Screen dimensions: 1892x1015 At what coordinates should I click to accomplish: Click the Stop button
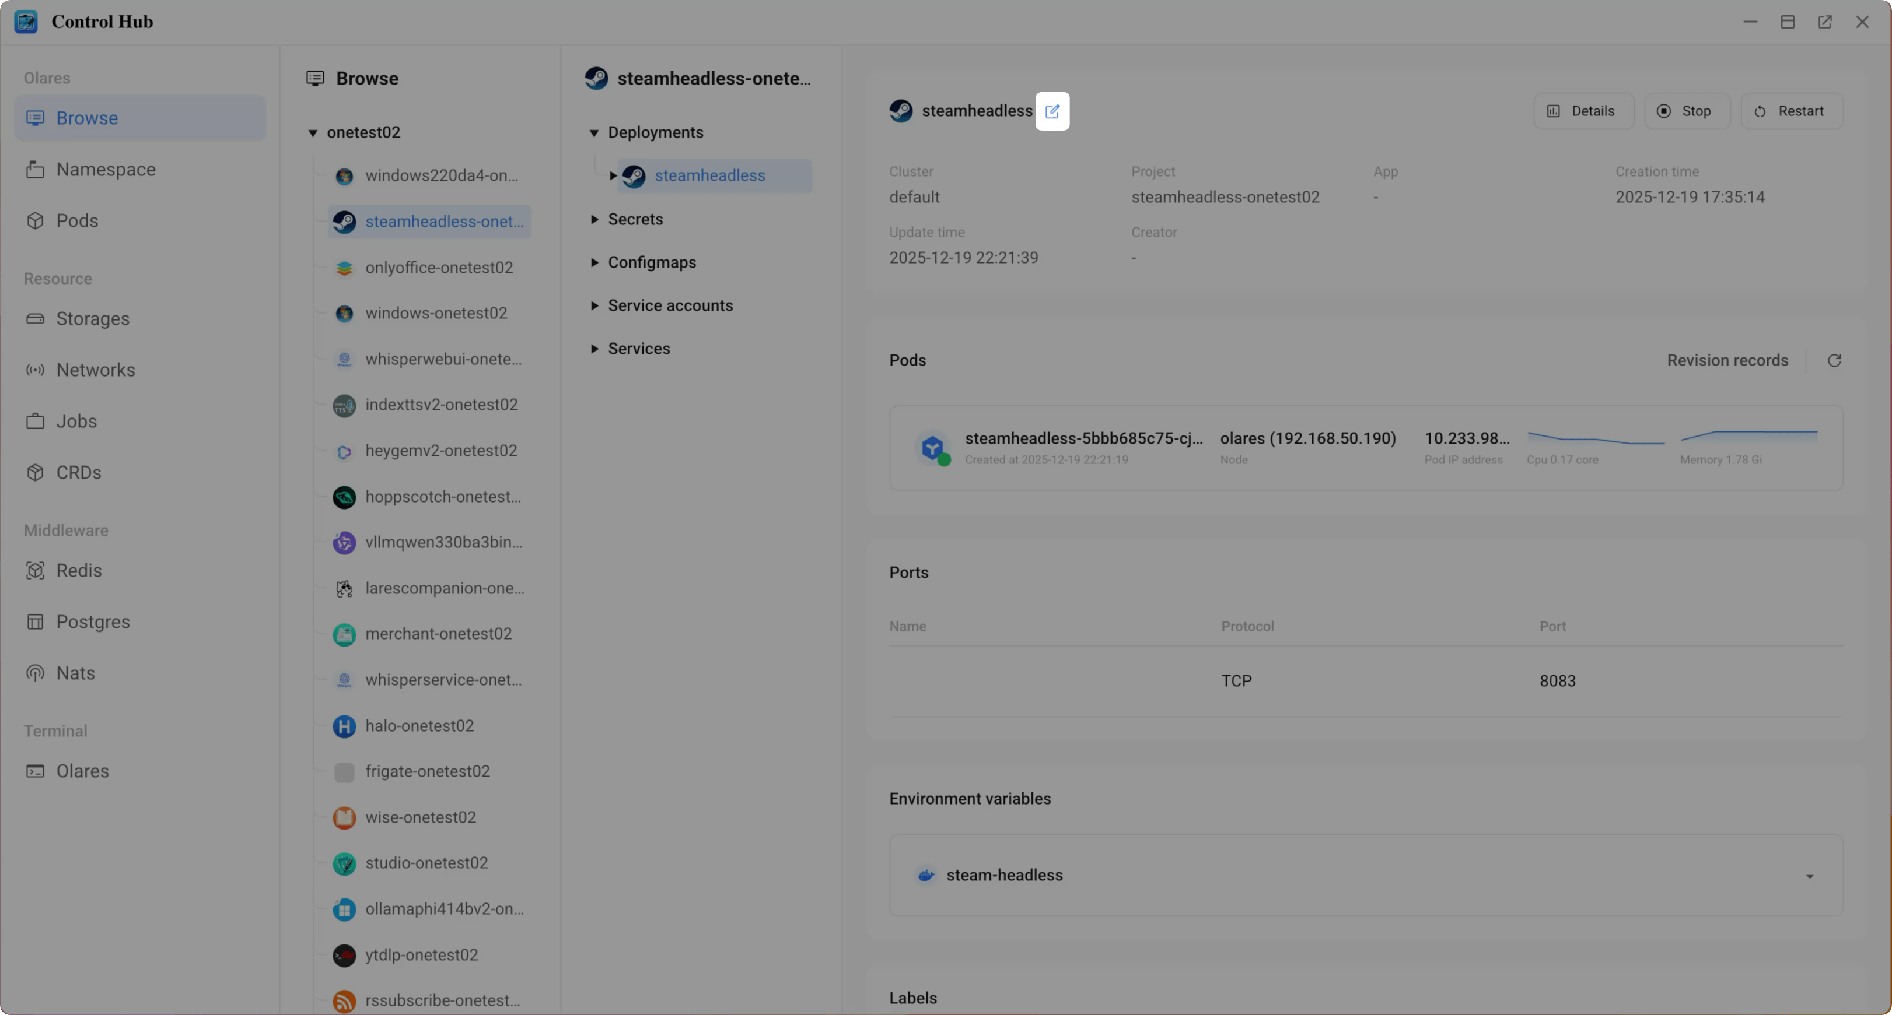pos(1687,111)
